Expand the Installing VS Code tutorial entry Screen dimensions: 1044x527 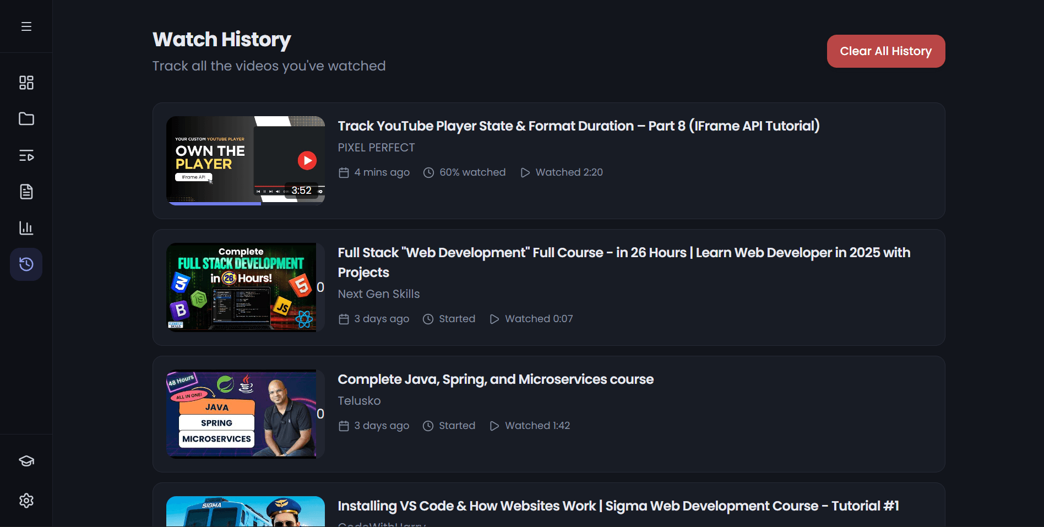pyautogui.click(x=548, y=506)
